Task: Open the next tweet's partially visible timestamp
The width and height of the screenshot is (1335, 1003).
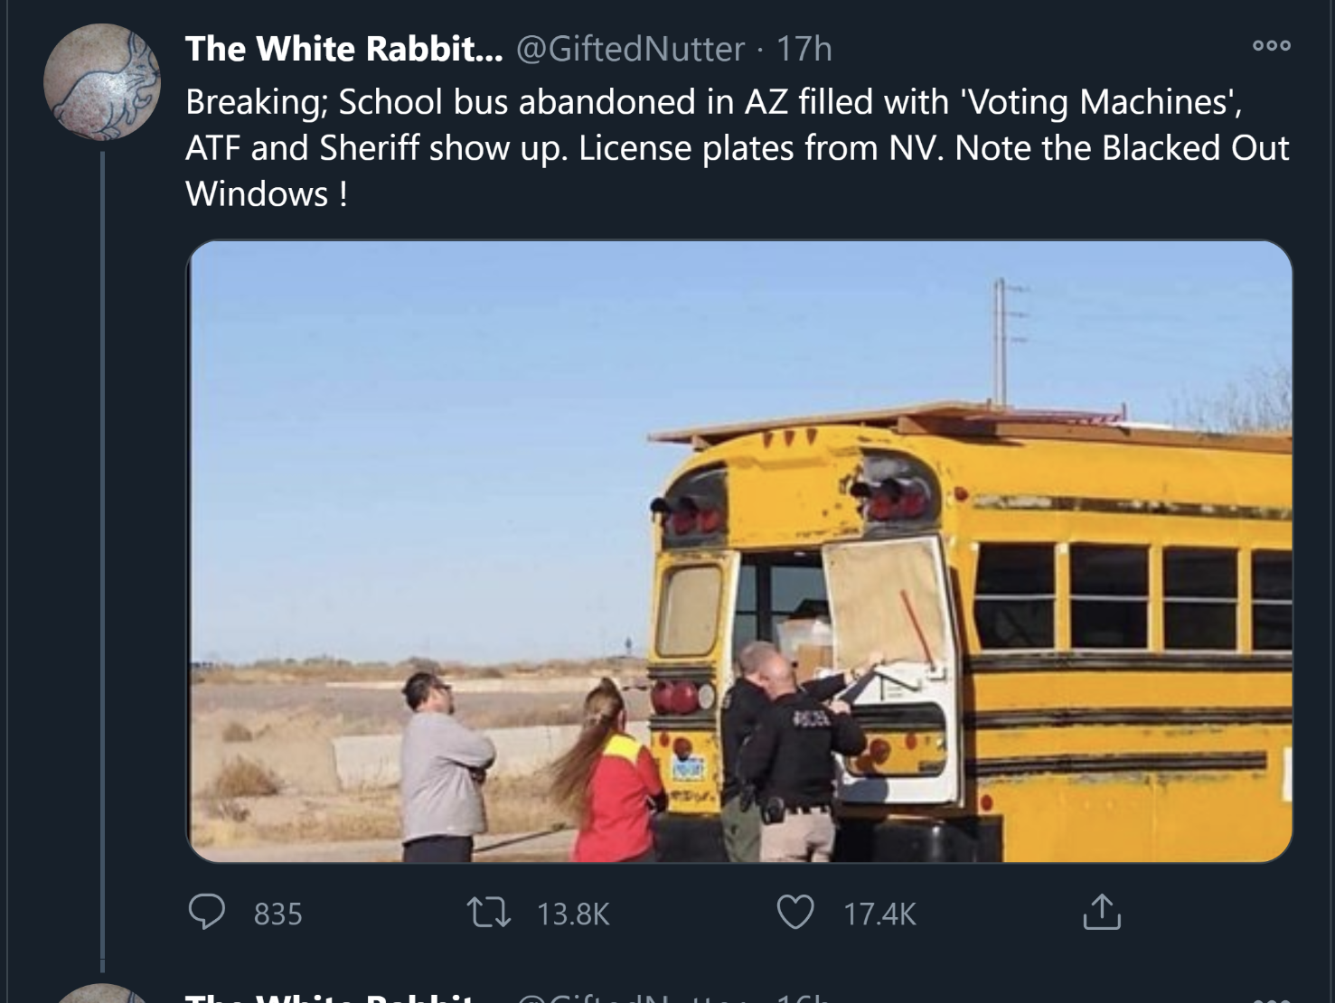Action: click(804, 998)
